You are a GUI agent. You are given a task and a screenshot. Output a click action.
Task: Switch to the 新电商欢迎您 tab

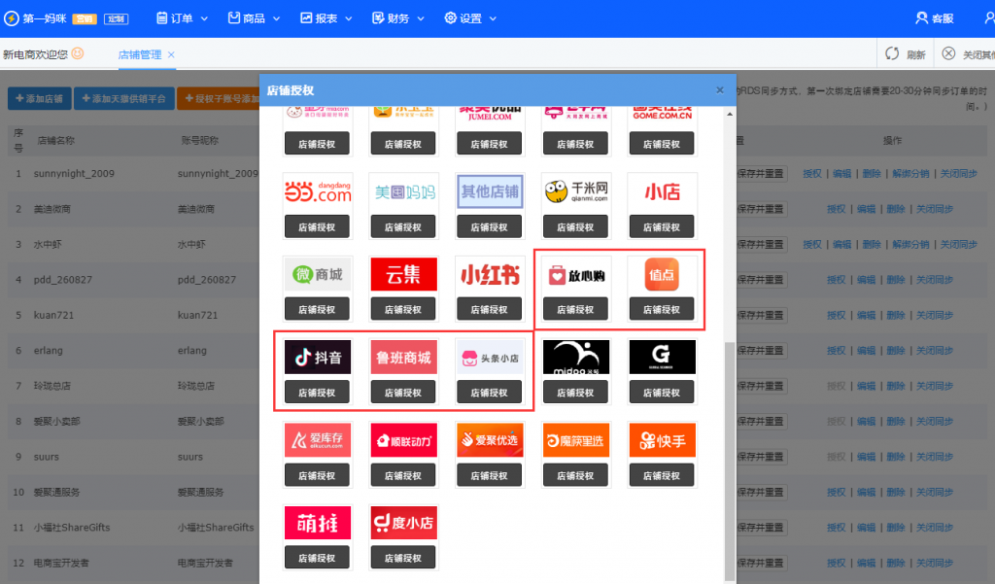tap(35, 54)
